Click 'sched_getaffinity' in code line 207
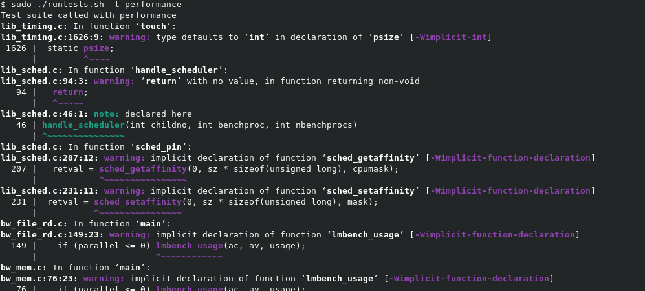The width and height of the screenshot is (645, 291). (x=143, y=169)
